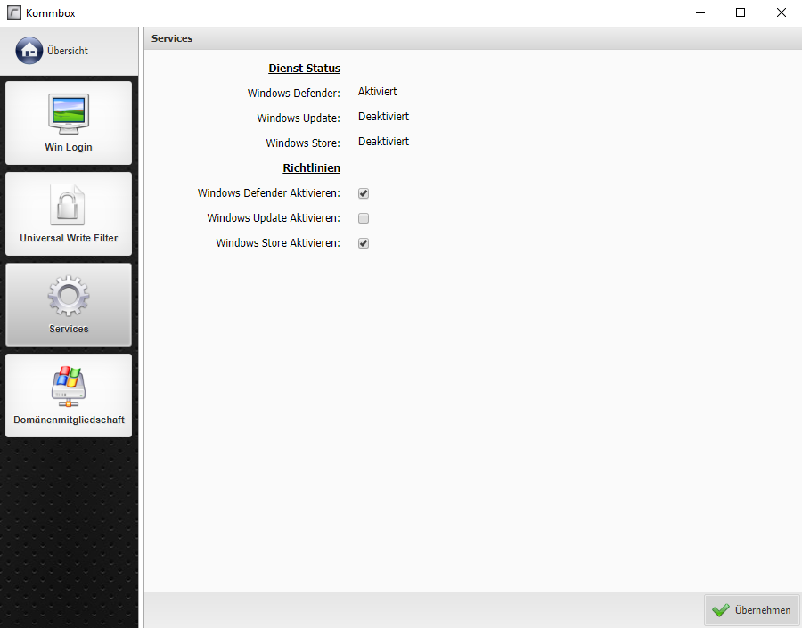Close the Kommbox window
The image size is (802, 628).
[782, 12]
